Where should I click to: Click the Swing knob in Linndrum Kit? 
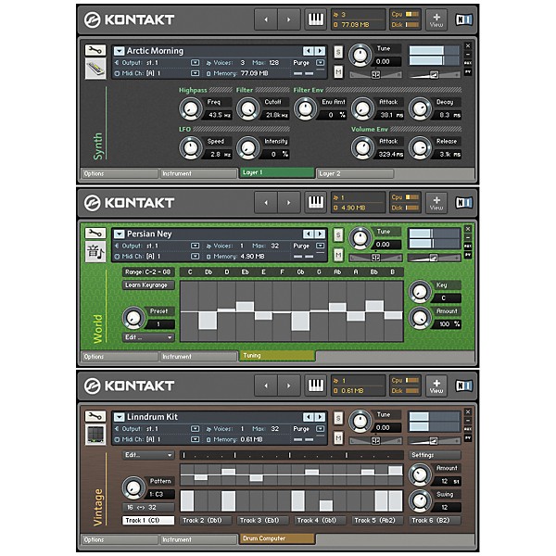[420, 501]
